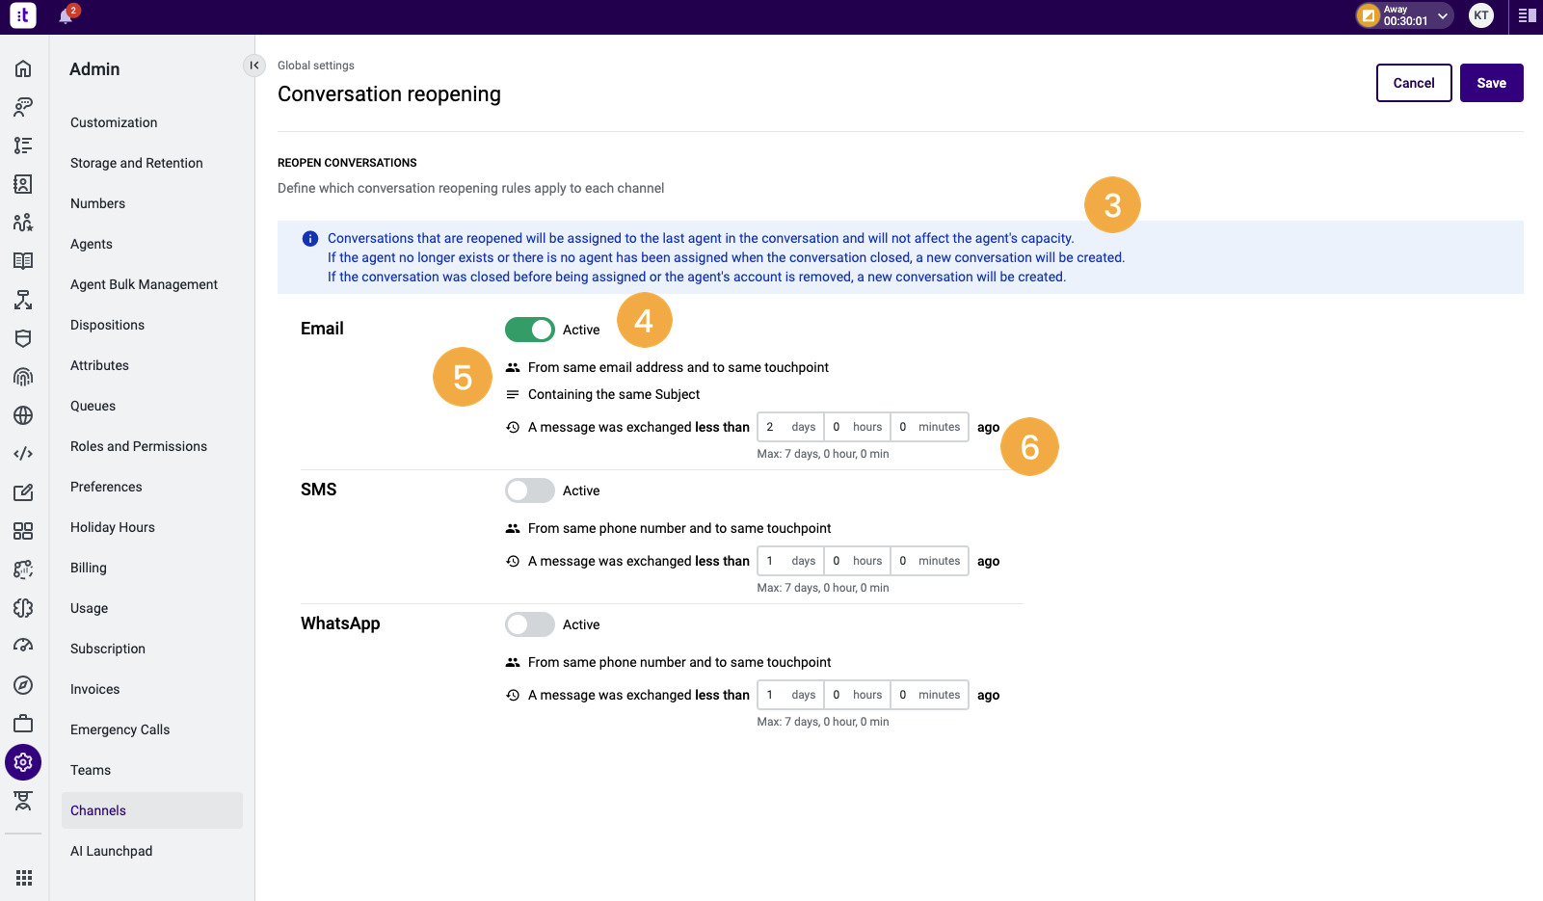This screenshot has height=901, width=1543.
Task: Click the home icon in sidebar
Action: [23, 68]
